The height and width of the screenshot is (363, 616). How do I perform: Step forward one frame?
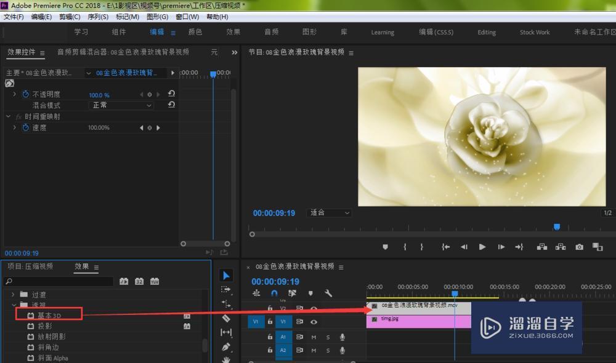[x=501, y=247]
